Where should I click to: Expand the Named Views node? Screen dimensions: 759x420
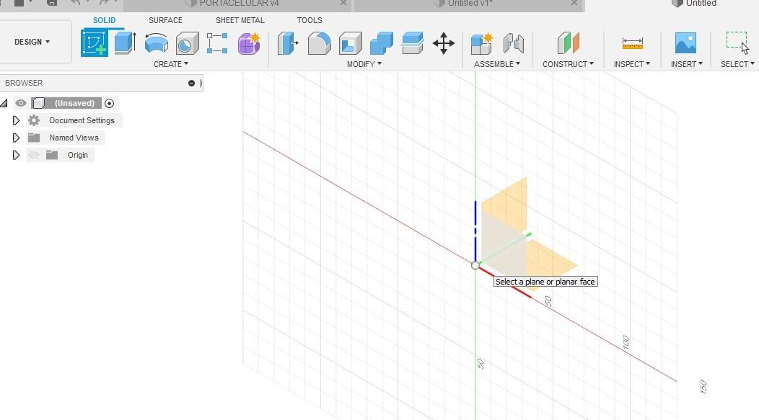[16, 138]
